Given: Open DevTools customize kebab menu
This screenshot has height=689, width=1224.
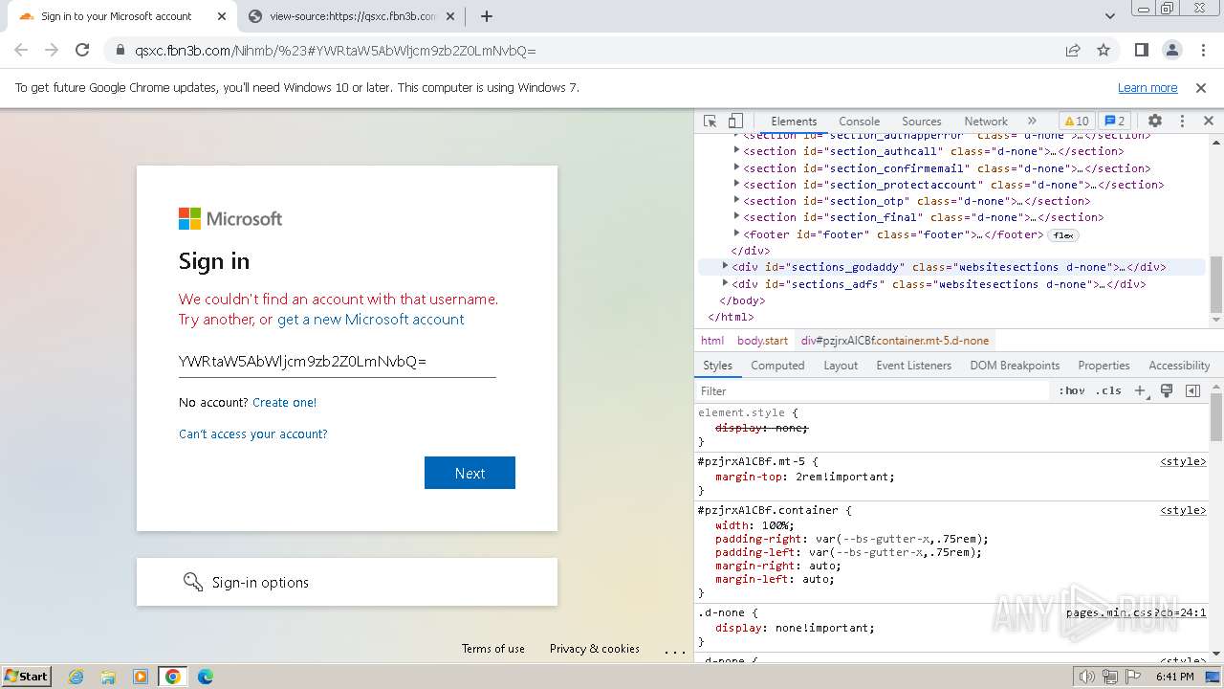Looking at the screenshot, I should coord(1182,121).
